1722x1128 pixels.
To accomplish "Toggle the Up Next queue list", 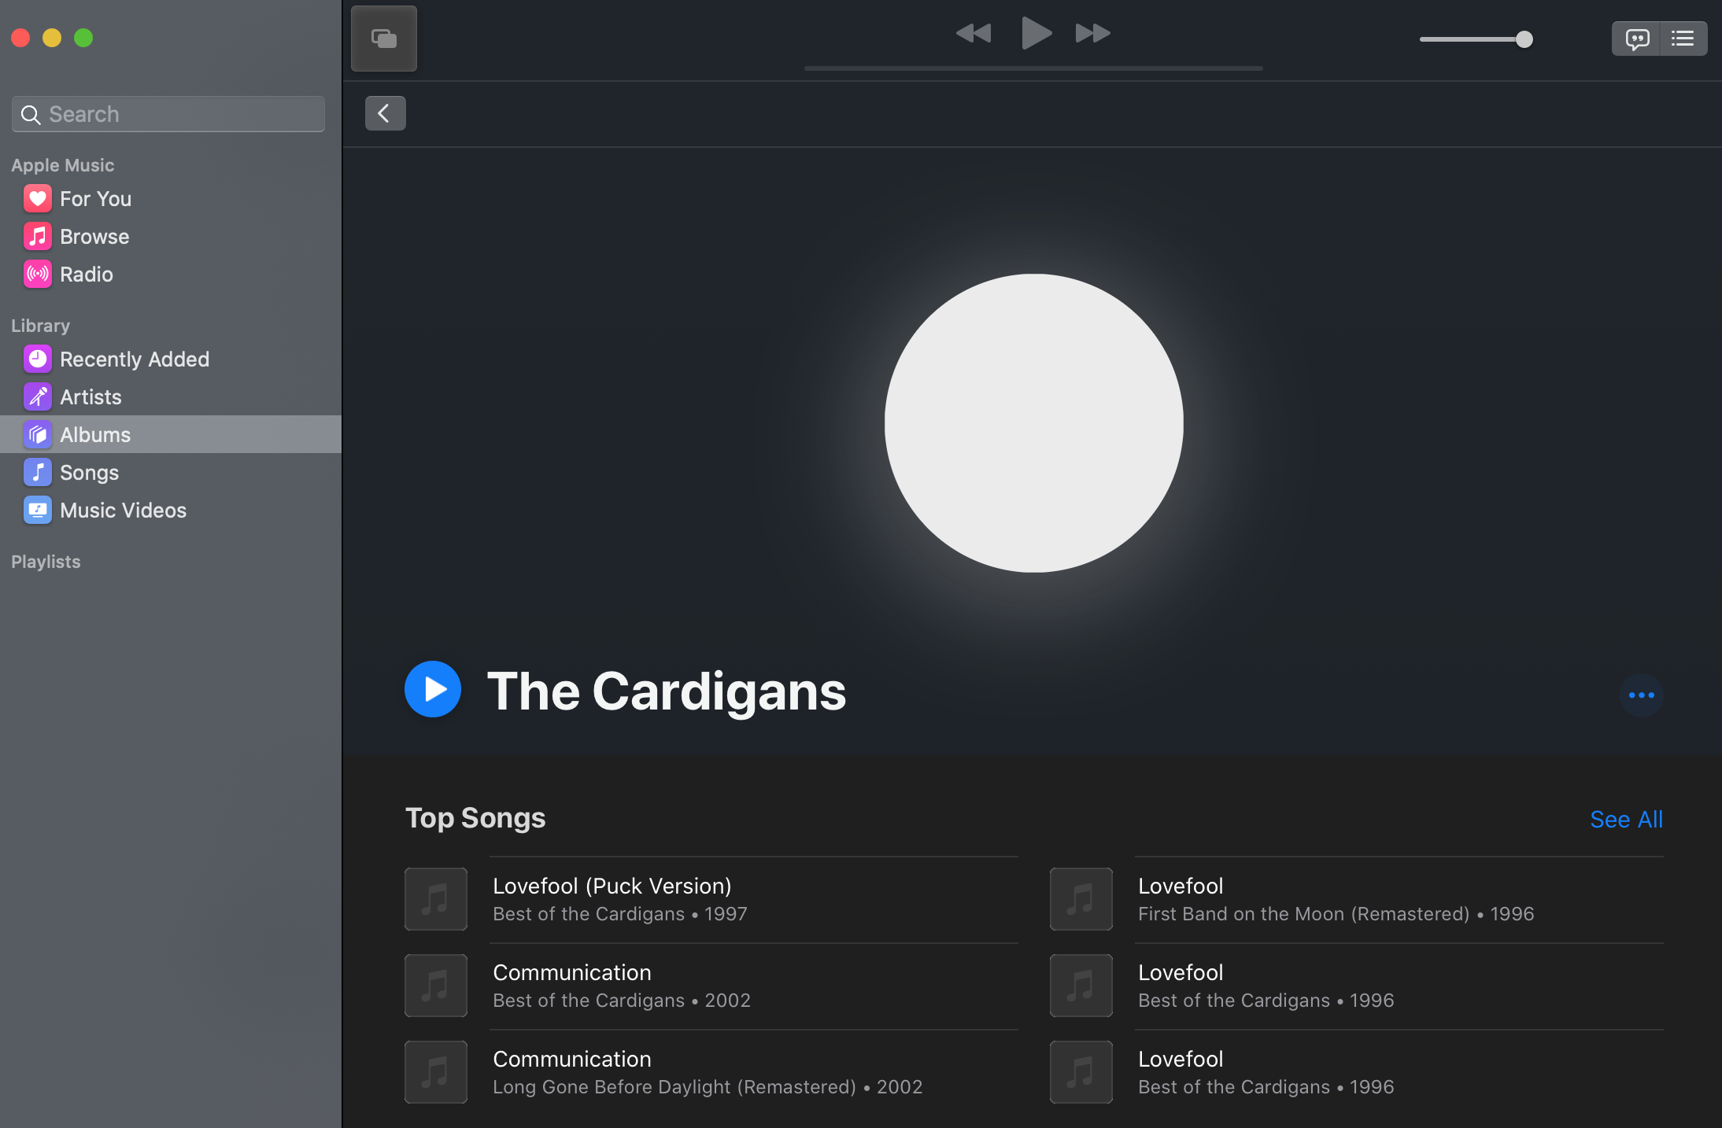I will 1683,39.
